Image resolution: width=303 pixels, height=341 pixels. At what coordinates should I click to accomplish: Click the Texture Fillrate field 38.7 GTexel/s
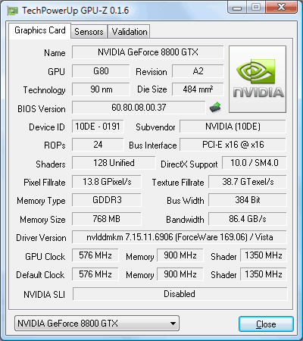(x=248, y=182)
